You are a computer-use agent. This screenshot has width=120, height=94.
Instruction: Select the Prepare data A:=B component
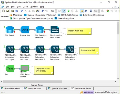point(25,30)
